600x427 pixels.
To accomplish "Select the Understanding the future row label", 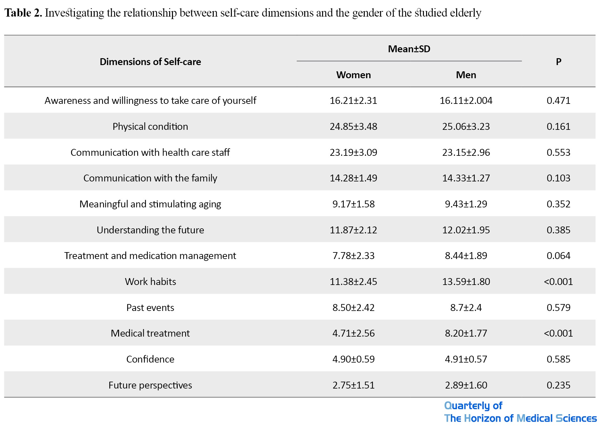I will (150, 230).
